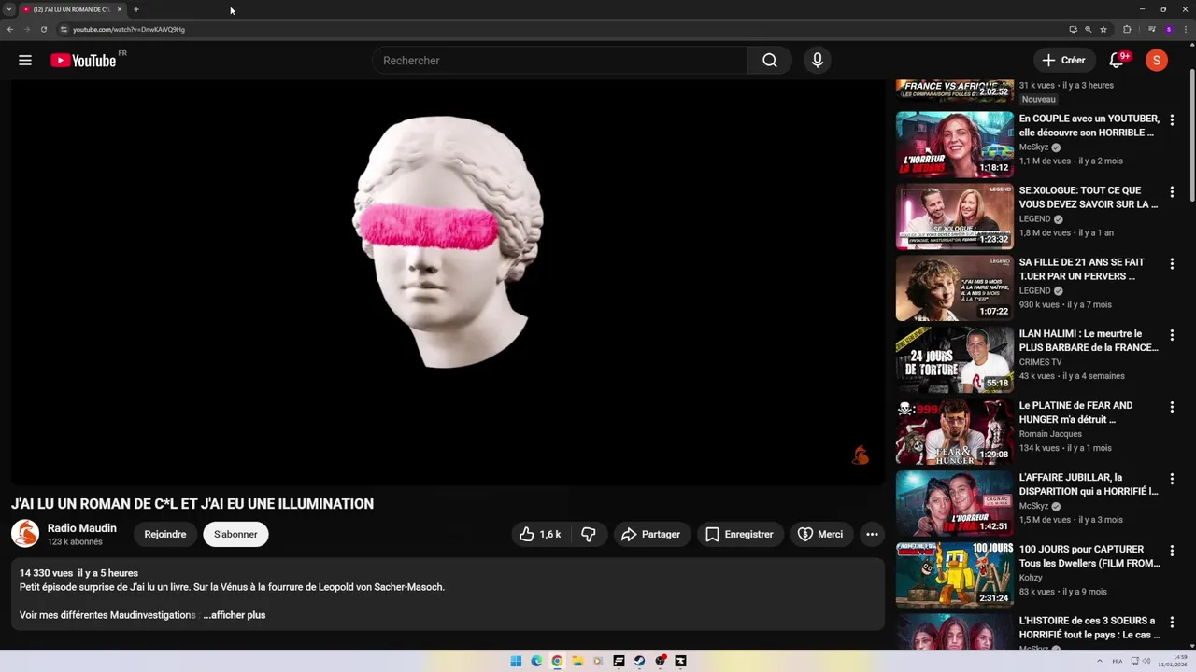
Task: Start voice search with microphone icon
Action: (x=818, y=61)
